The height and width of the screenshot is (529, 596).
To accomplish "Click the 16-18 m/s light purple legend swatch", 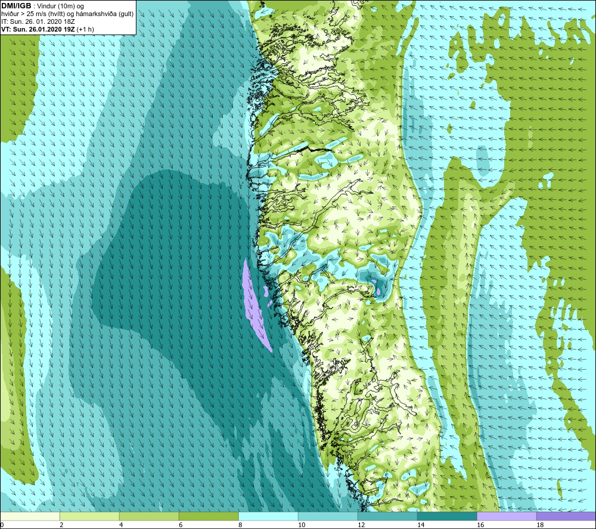I will pos(507,516).
